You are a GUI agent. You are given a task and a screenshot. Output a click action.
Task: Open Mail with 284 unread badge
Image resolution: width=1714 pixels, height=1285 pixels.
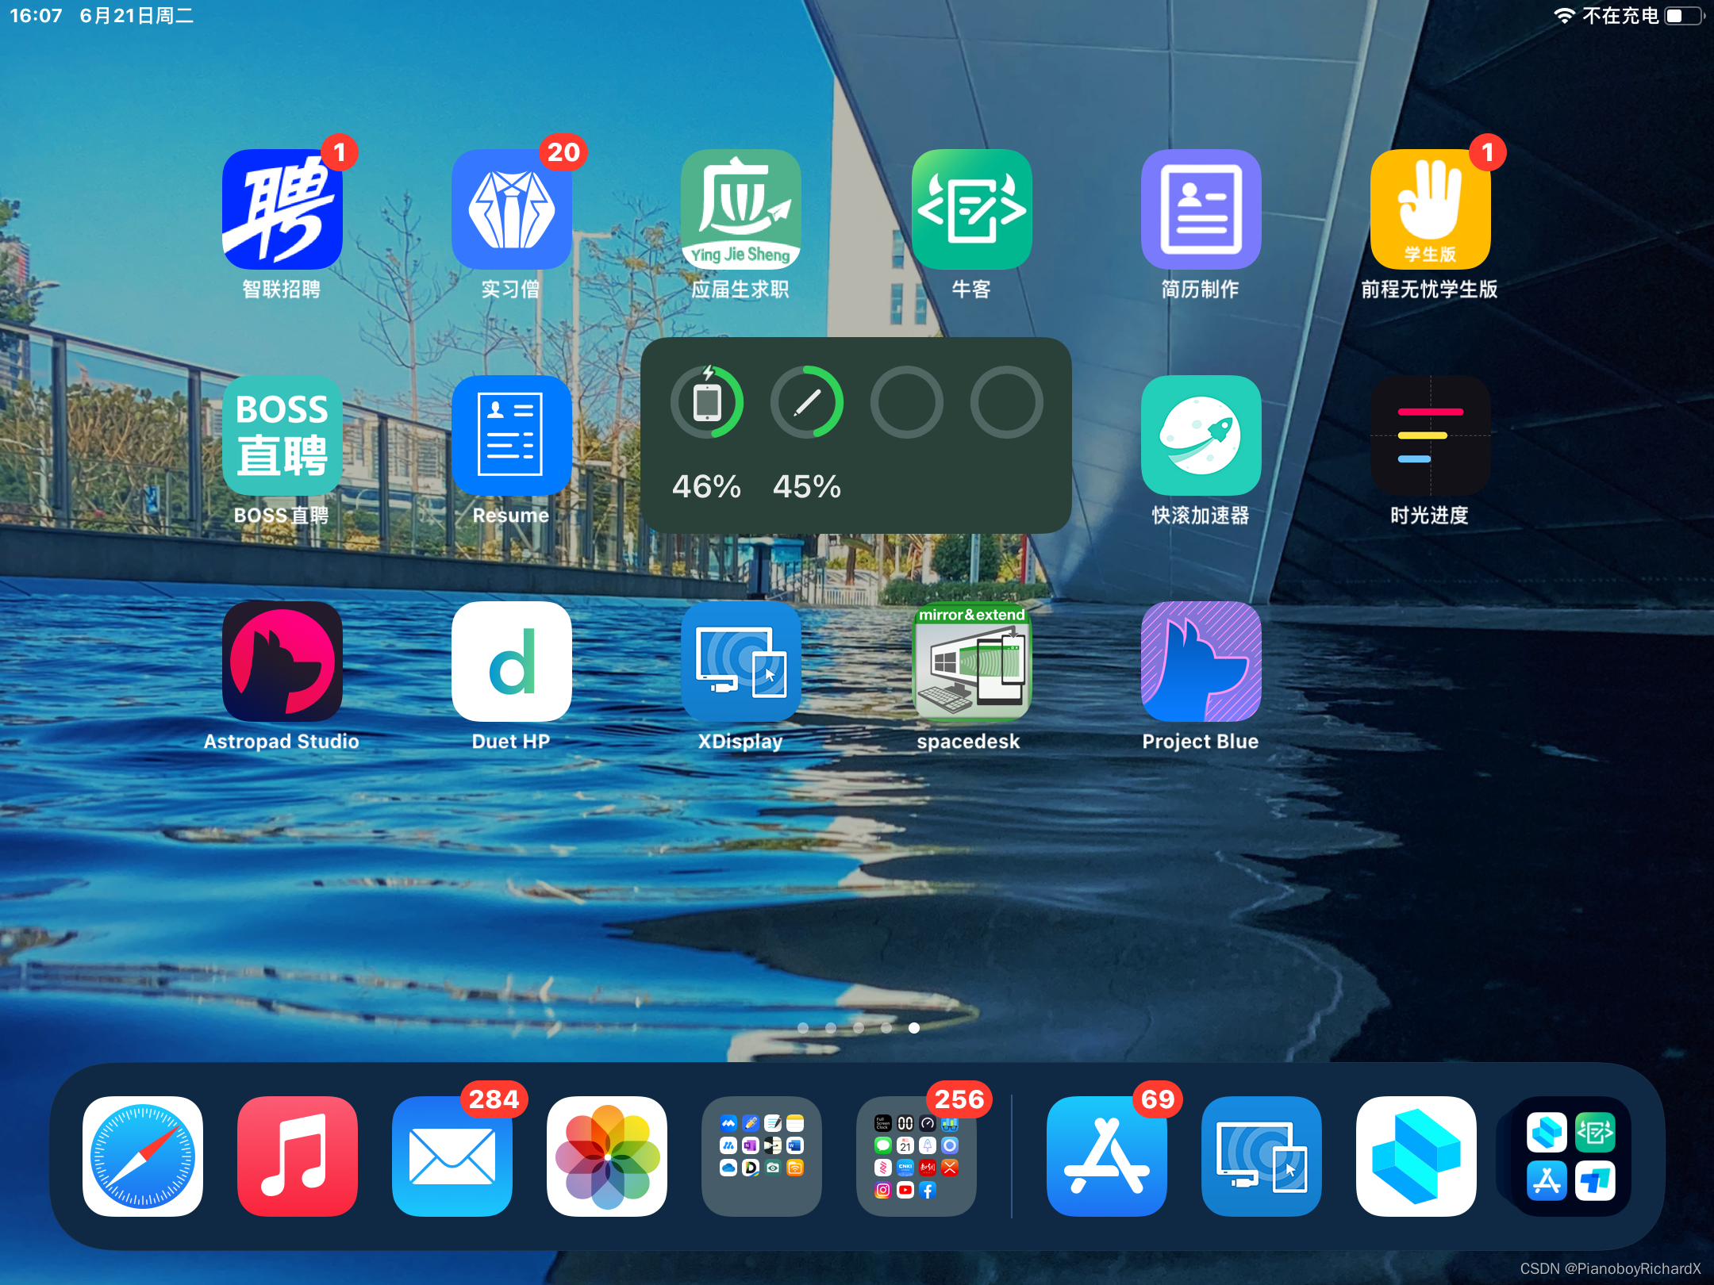click(x=452, y=1156)
